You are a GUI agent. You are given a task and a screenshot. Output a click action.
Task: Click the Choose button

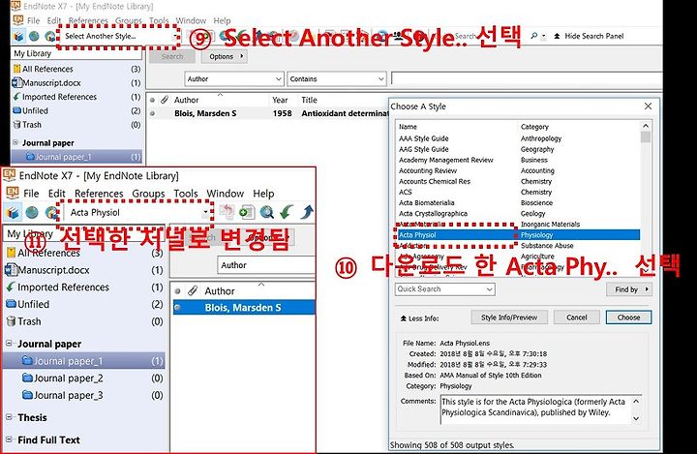click(628, 318)
